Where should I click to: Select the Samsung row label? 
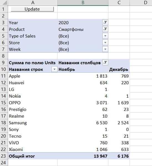pos(33,123)
